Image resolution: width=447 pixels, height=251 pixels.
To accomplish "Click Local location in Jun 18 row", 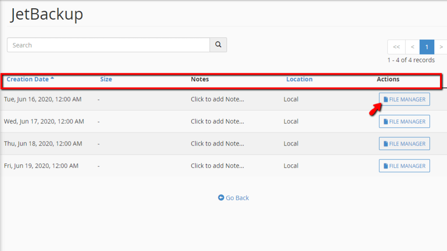I will click(x=291, y=144).
